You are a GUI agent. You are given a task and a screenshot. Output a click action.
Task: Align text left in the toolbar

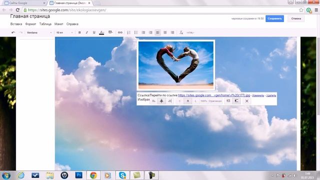[158, 32]
